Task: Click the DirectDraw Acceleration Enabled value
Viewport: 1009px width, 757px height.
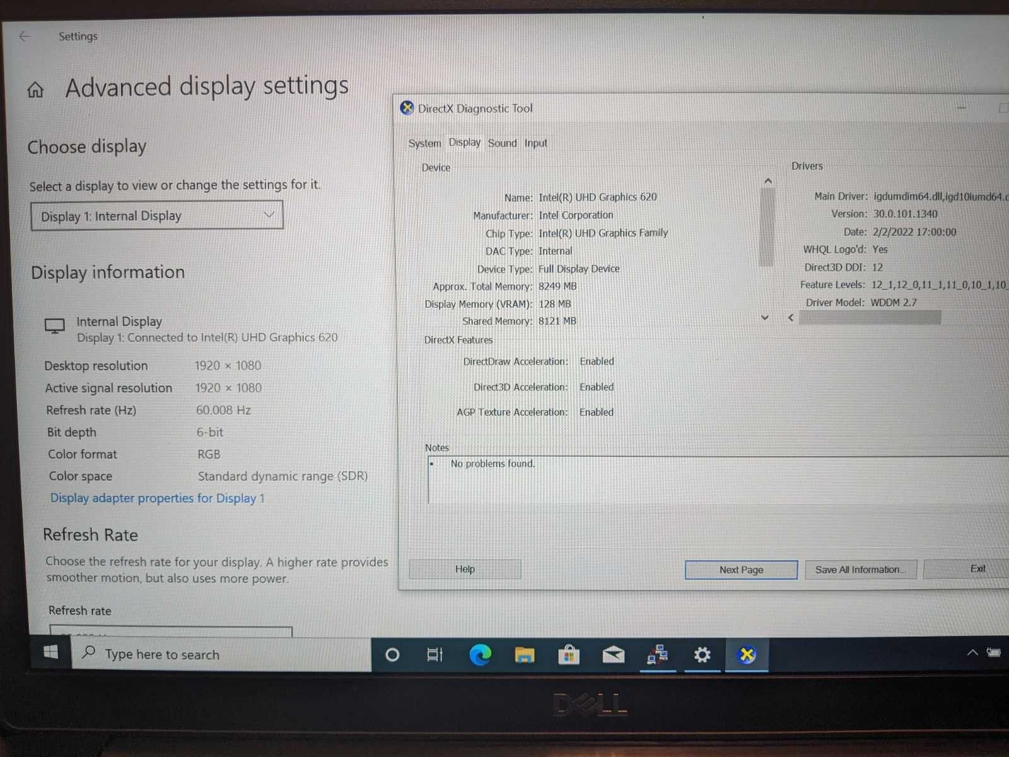Action: [597, 361]
